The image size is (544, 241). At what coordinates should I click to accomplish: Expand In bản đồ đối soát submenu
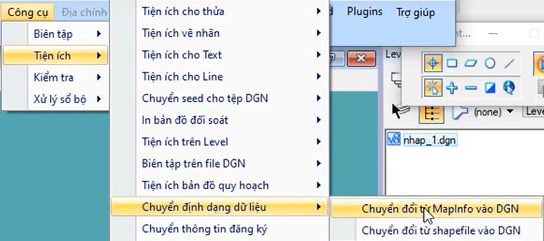[219, 120]
